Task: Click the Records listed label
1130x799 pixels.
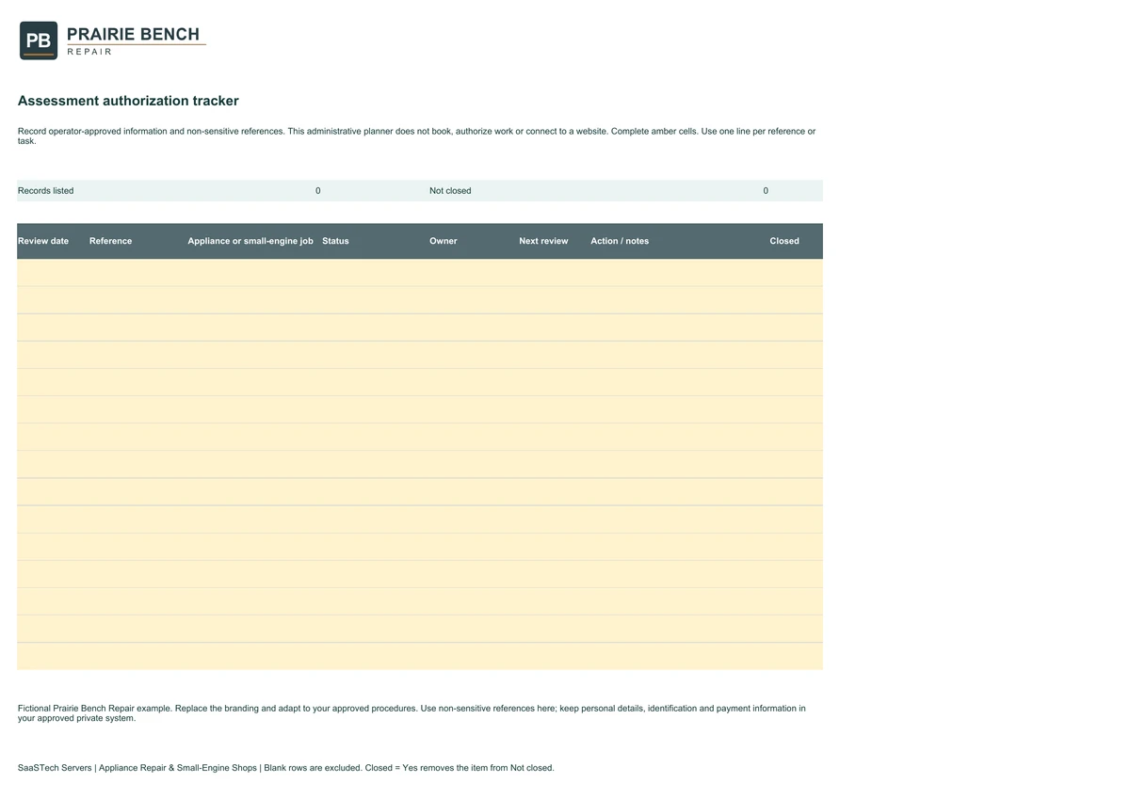Action: pyautogui.click(x=46, y=191)
